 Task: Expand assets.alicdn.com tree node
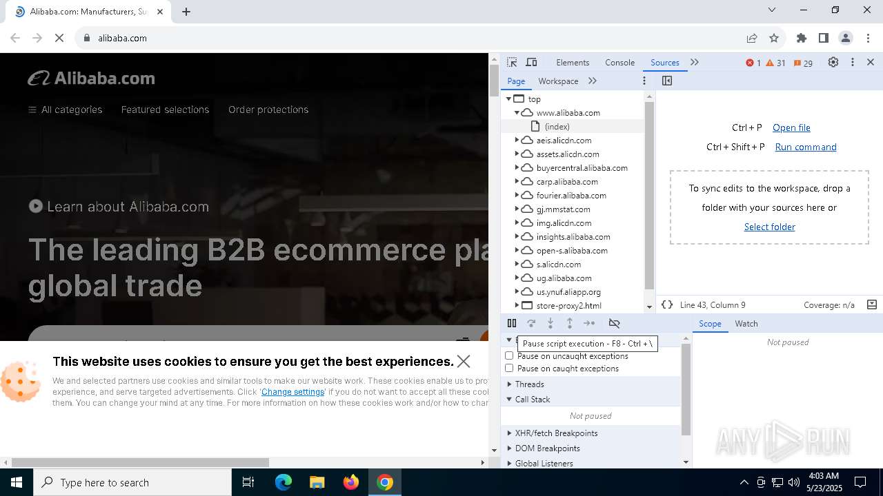tap(517, 154)
